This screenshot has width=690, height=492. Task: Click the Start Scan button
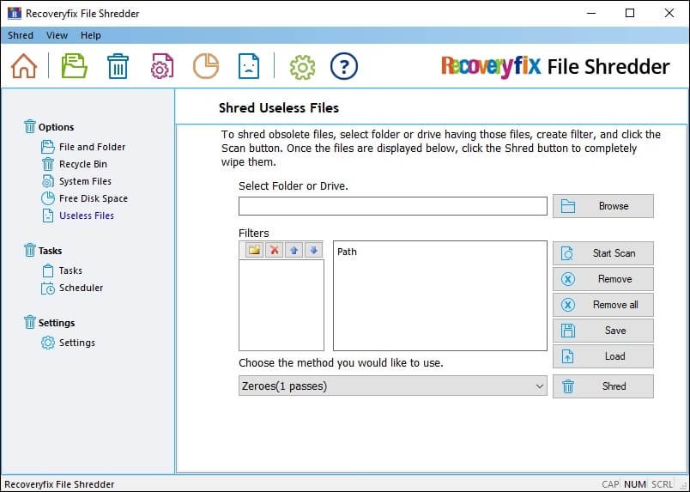pos(602,253)
